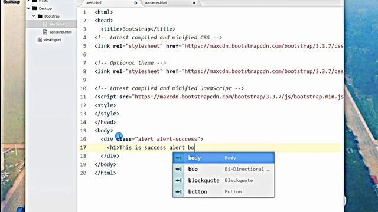Choose the button autocomplete suggestion

pyautogui.click(x=223, y=191)
